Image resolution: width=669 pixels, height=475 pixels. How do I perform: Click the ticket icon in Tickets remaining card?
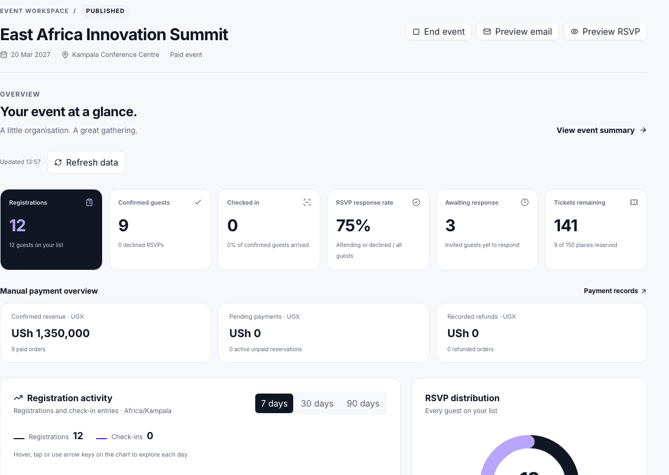coord(634,202)
